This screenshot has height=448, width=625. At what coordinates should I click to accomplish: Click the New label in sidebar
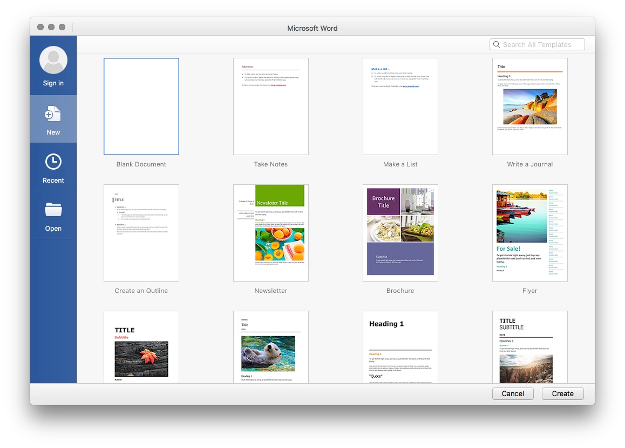[x=53, y=132]
